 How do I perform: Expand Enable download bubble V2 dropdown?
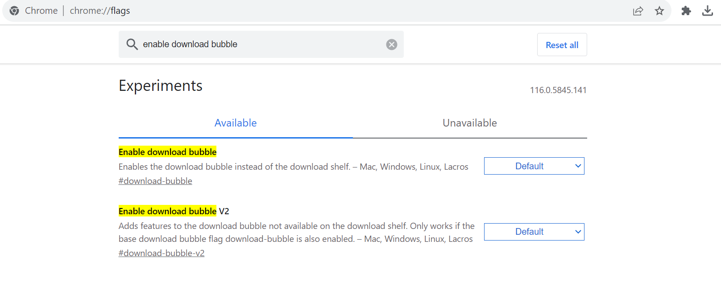(534, 232)
